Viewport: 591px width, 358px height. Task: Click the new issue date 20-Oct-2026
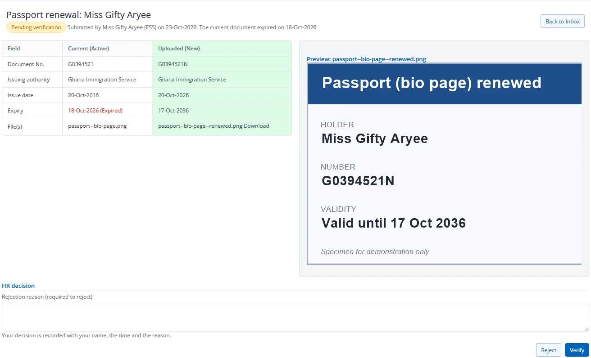pos(173,95)
